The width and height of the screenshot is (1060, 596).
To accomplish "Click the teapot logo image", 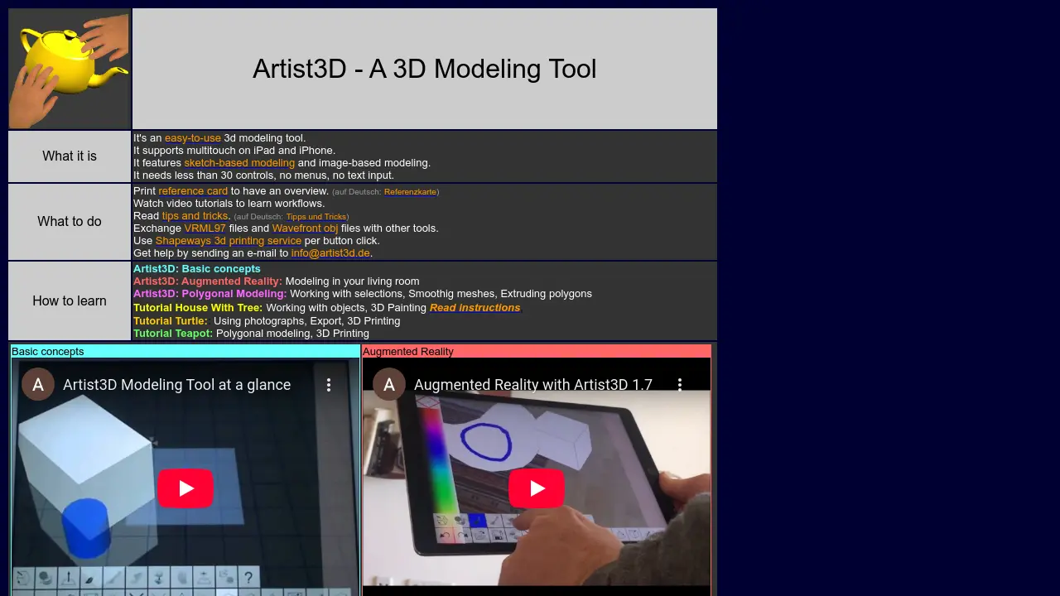I will 70,69.
